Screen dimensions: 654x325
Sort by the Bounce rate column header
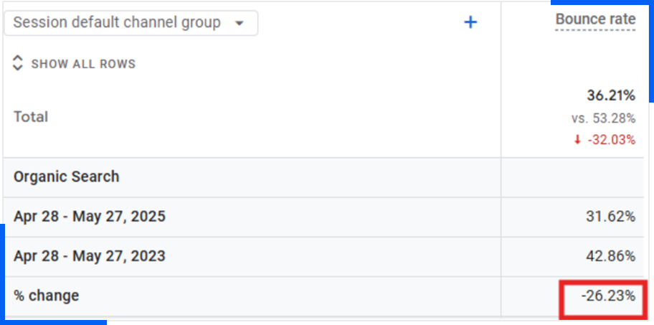click(x=595, y=19)
